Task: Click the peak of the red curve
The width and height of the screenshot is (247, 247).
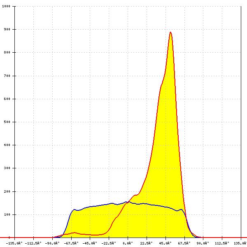Action: tap(170, 32)
